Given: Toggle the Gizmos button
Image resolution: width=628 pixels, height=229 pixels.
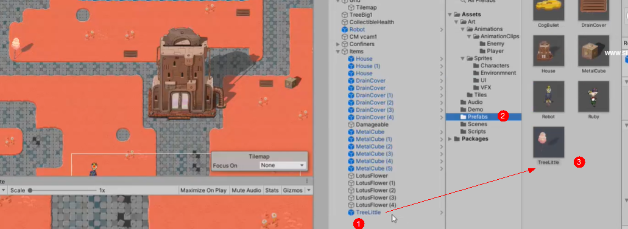Looking at the screenshot, I should point(293,190).
